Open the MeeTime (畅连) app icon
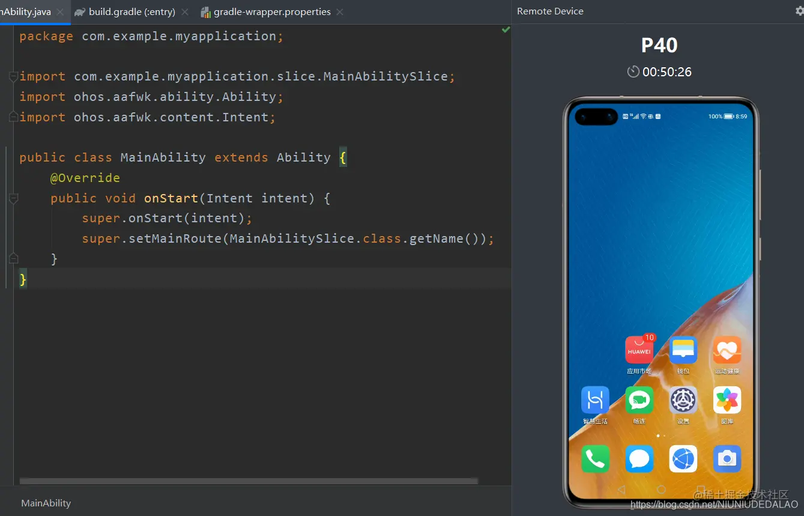The width and height of the screenshot is (804, 516). click(x=639, y=400)
